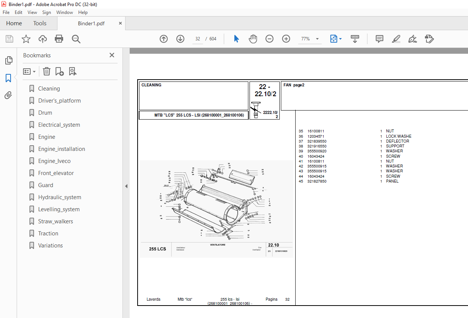Image resolution: width=468 pixels, height=318 pixels.
Task: Collapse the navigation pane arrow
Action: (126, 186)
